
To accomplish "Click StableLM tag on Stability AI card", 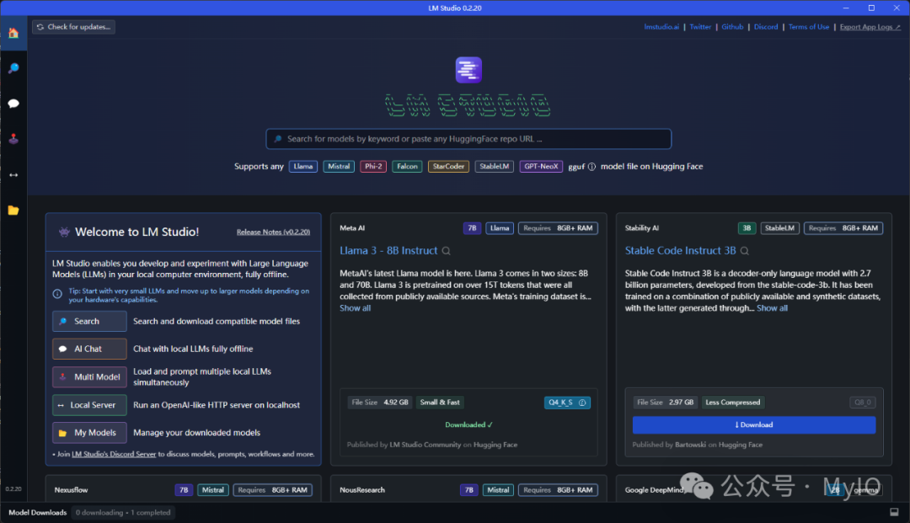I will pos(779,228).
